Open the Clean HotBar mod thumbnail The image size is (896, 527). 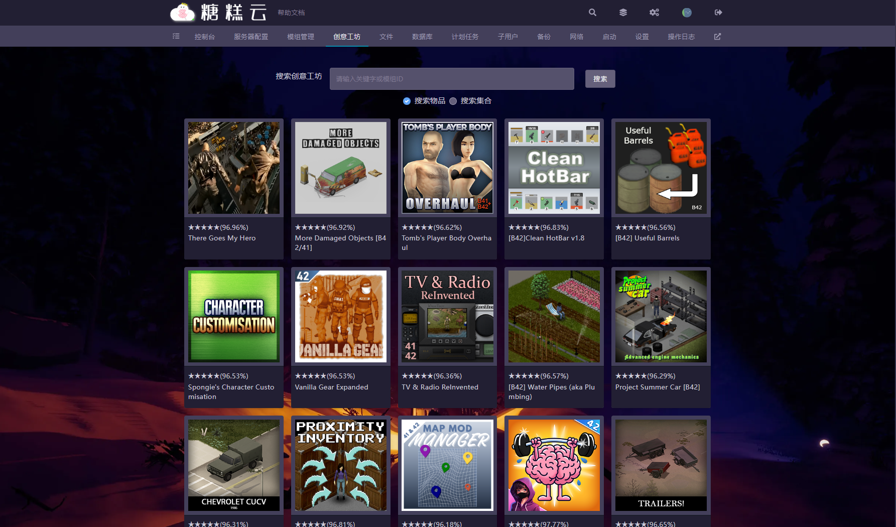pyautogui.click(x=554, y=168)
